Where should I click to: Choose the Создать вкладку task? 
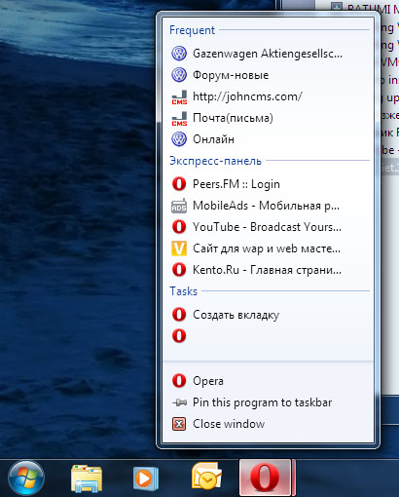click(268, 315)
